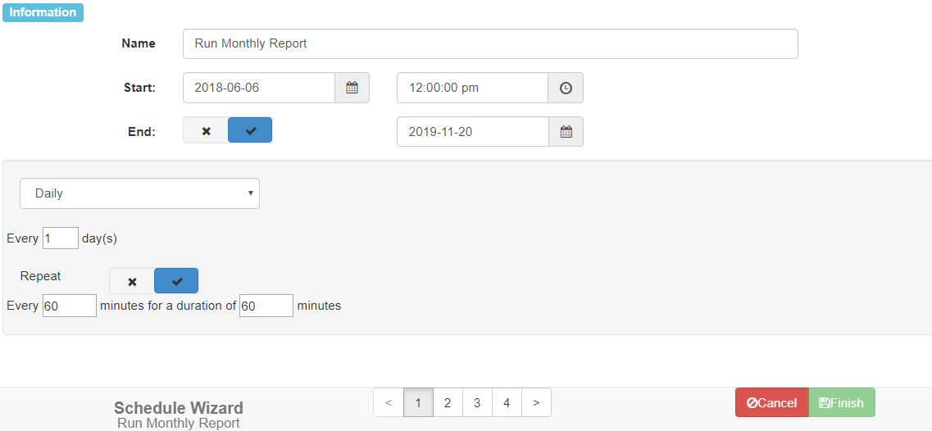Viewport: 932px width, 431px height.
Task: Expand the Daily frequency dropdown
Action: click(139, 193)
